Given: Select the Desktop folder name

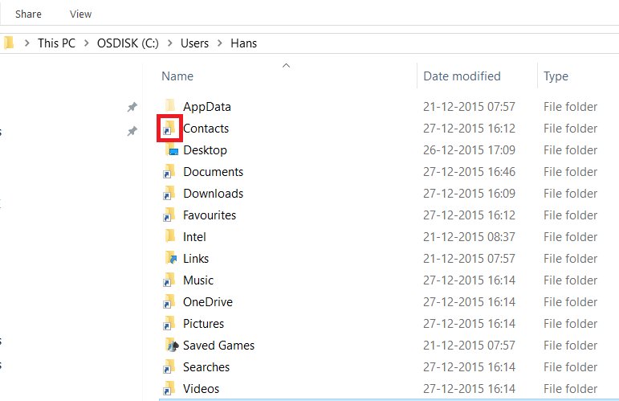Looking at the screenshot, I should click(205, 150).
